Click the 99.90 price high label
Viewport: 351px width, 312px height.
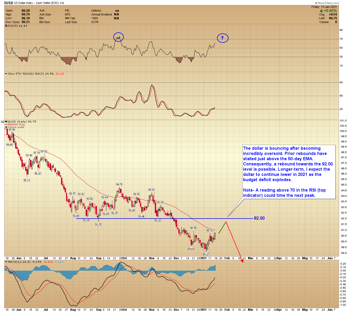tap(12, 130)
